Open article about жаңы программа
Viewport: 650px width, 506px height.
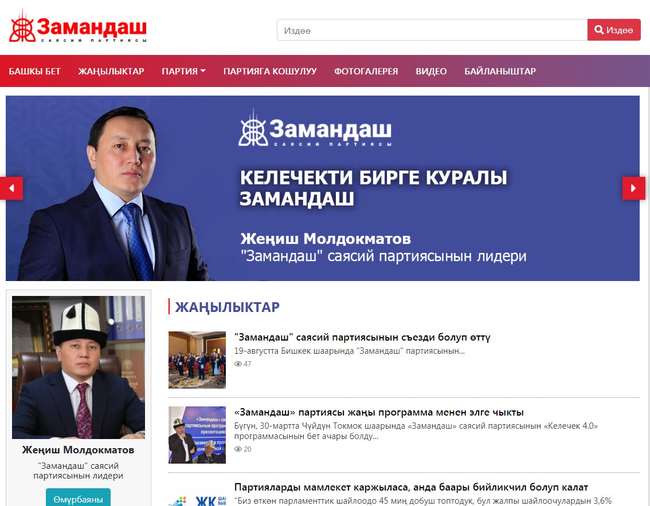click(x=379, y=413)
